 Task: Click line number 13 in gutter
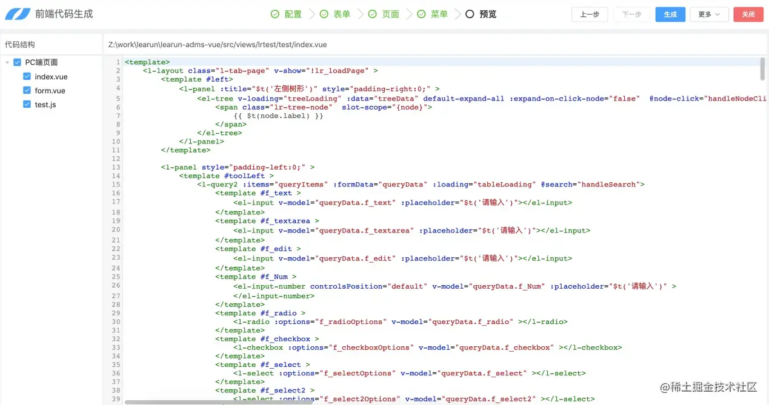(116, 167)
